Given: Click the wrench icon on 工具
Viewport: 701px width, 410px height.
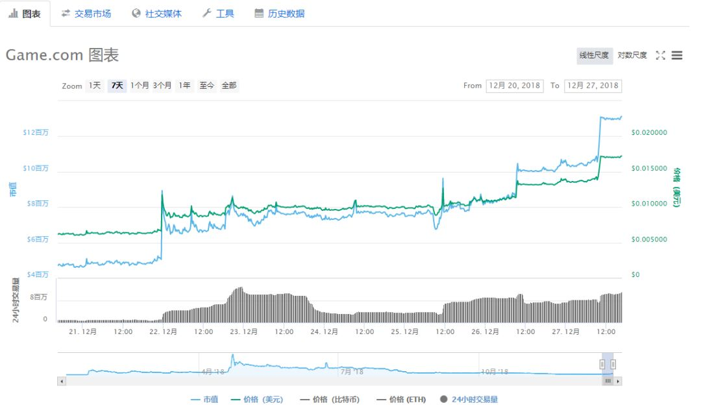Looking at the screenshot, I should (x=206, y=14).
